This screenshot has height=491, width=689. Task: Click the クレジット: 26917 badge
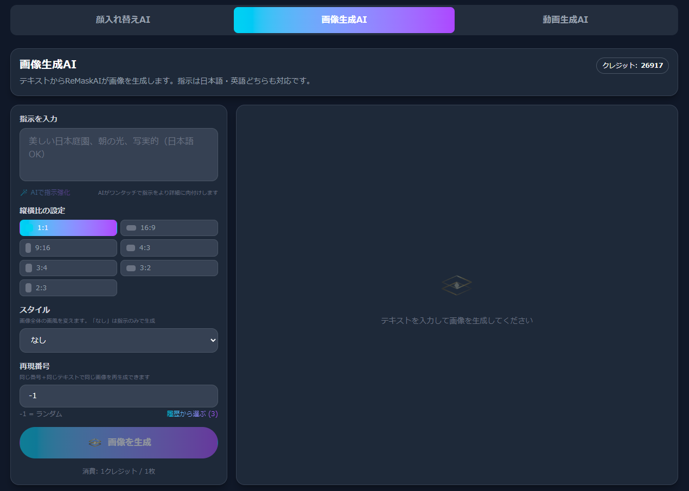coord(632,65)
